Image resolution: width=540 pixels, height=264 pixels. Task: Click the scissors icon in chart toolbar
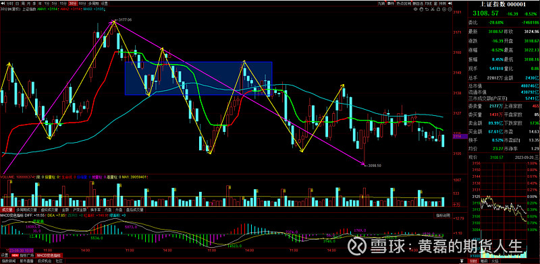pyautogui.click(x=433, y=9)
